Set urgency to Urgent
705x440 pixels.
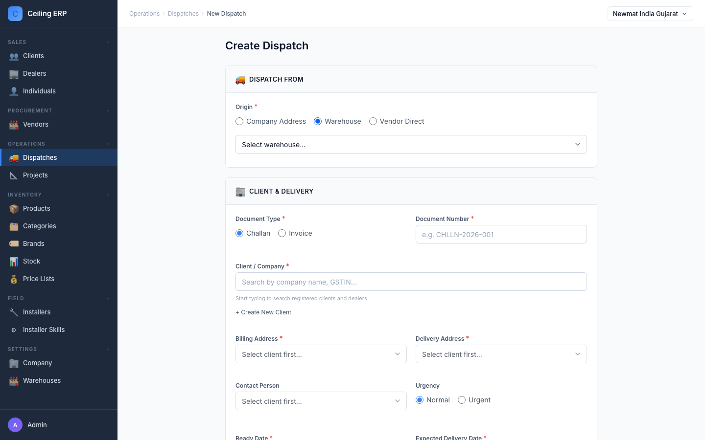(474, 400)
